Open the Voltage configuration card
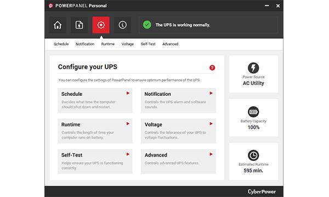The image size is (329, 197). 178,131
